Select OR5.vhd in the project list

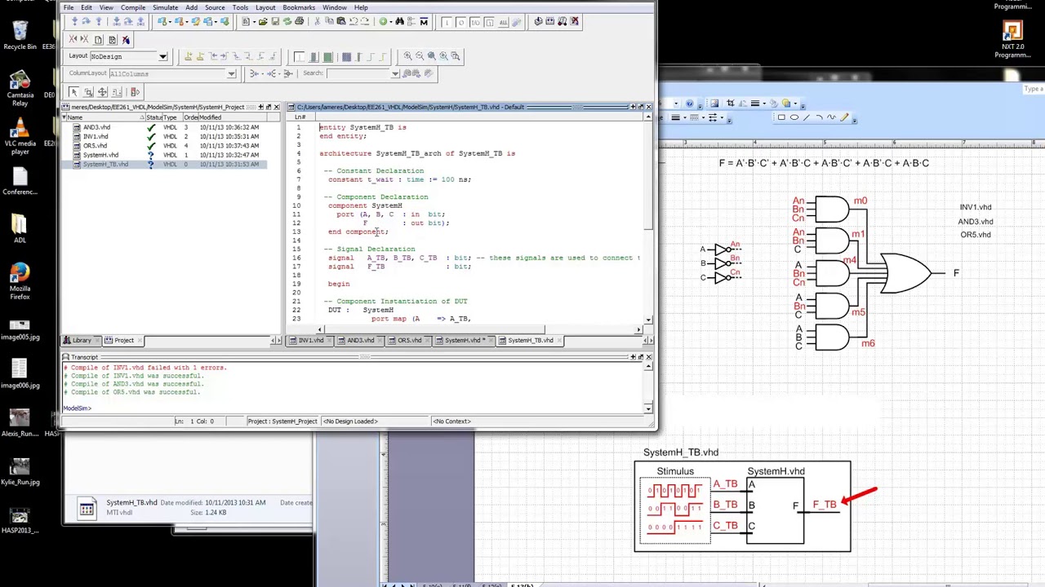tap(95, 145)
